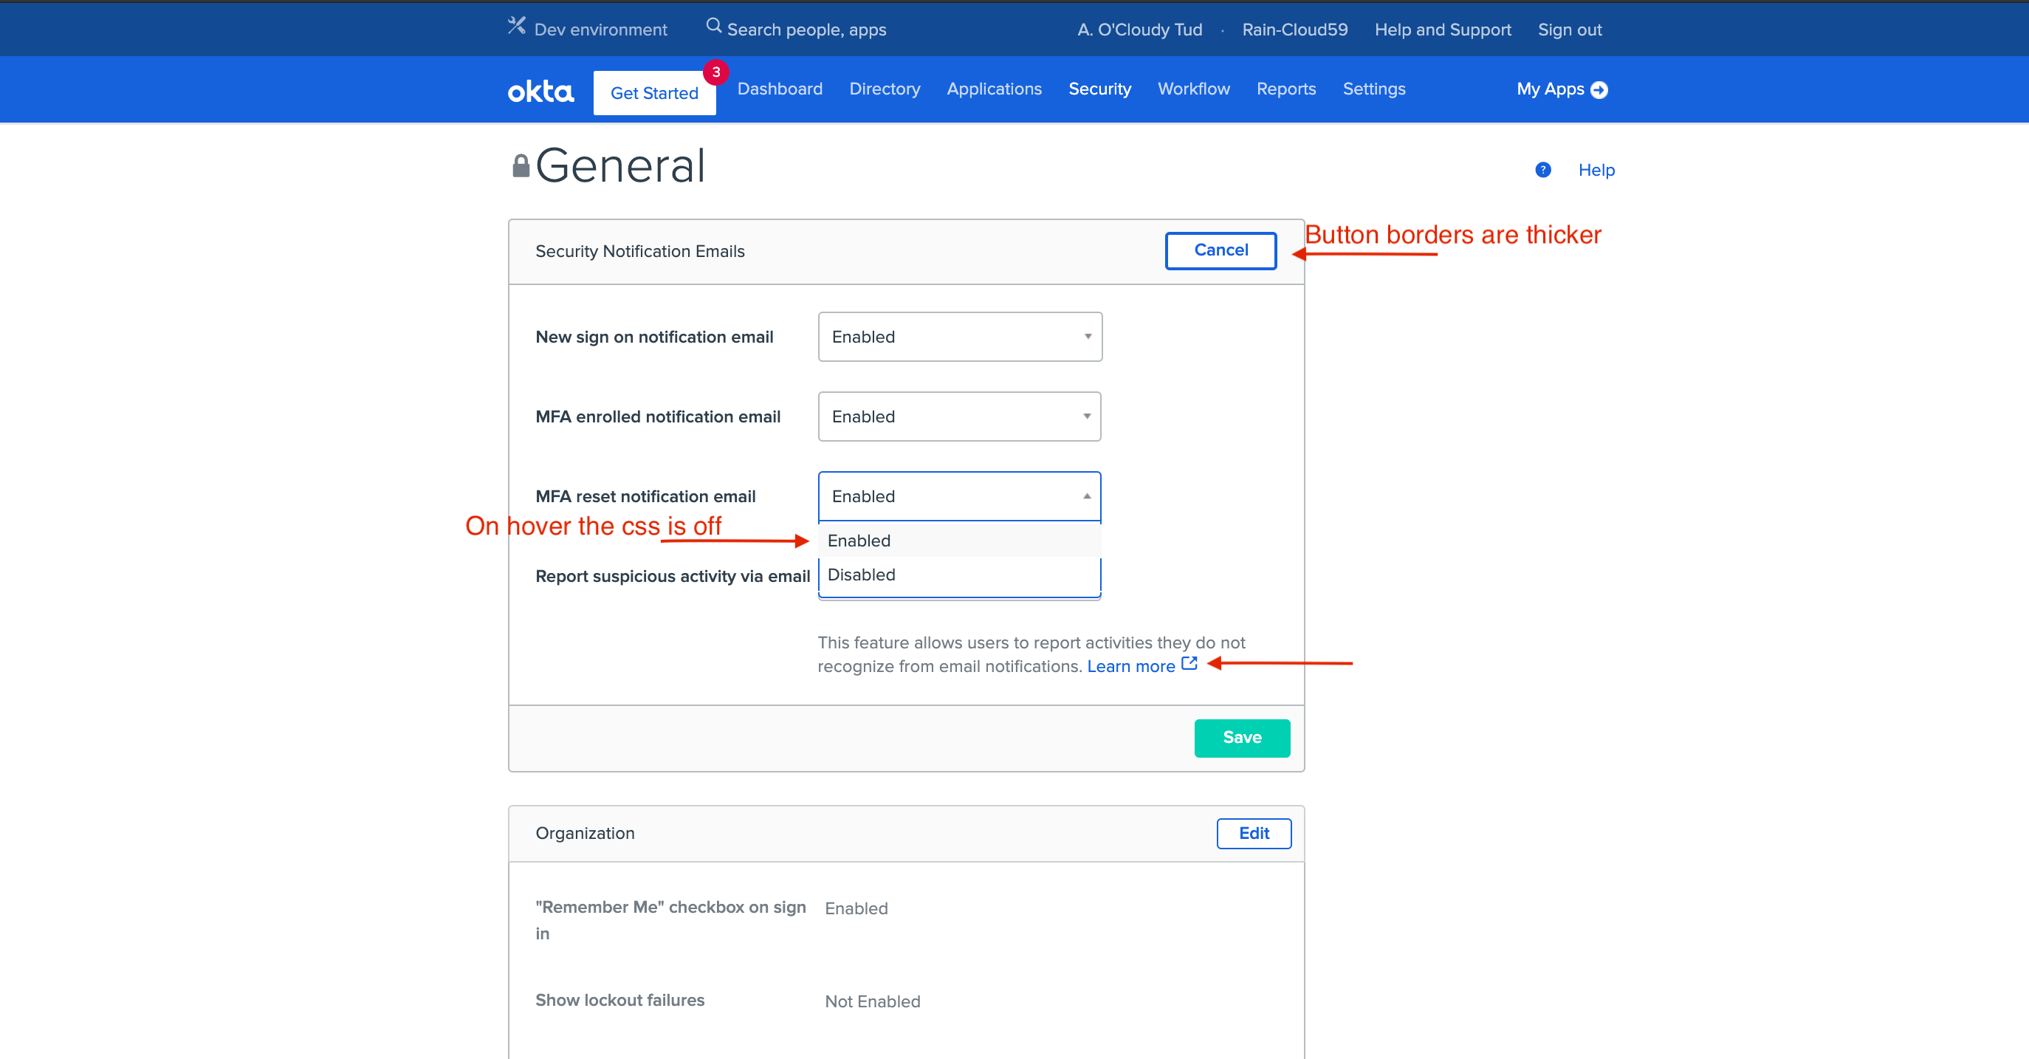Click the My Apps arrow icon
This screenshot has height=1059, width=2029.
click(x=1599, y=90)
